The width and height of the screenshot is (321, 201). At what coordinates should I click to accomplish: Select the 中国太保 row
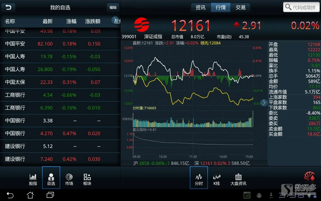click(60, 82)
